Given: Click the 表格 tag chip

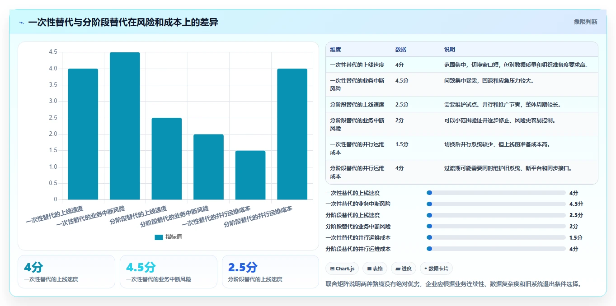Looking at the screenshot, I should [x=375, y=269].
